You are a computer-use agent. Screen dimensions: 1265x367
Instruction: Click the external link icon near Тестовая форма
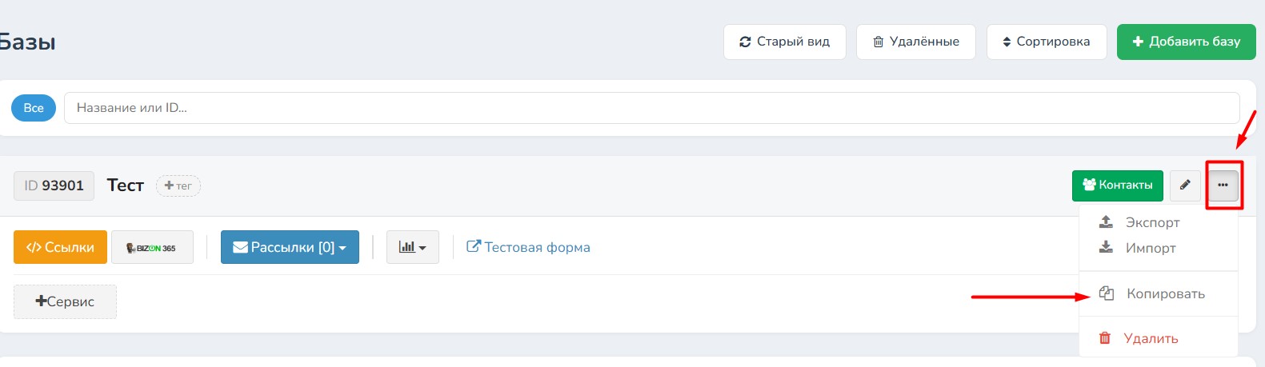(x=473, y=247)
